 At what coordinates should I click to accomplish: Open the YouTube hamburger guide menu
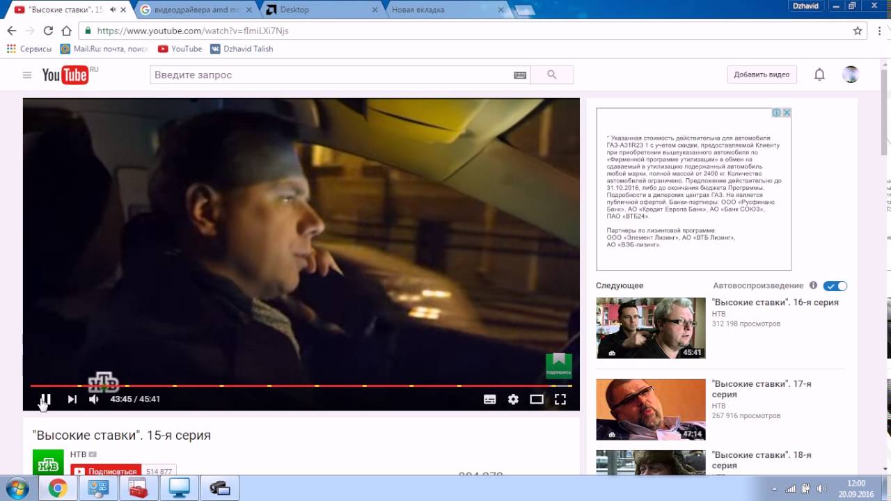tap(27, 75)
